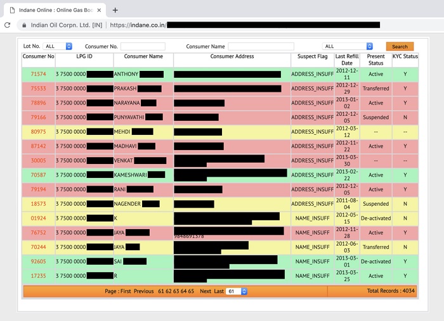
Task: Go to the Next page of records
Action: tap(206, 291)
